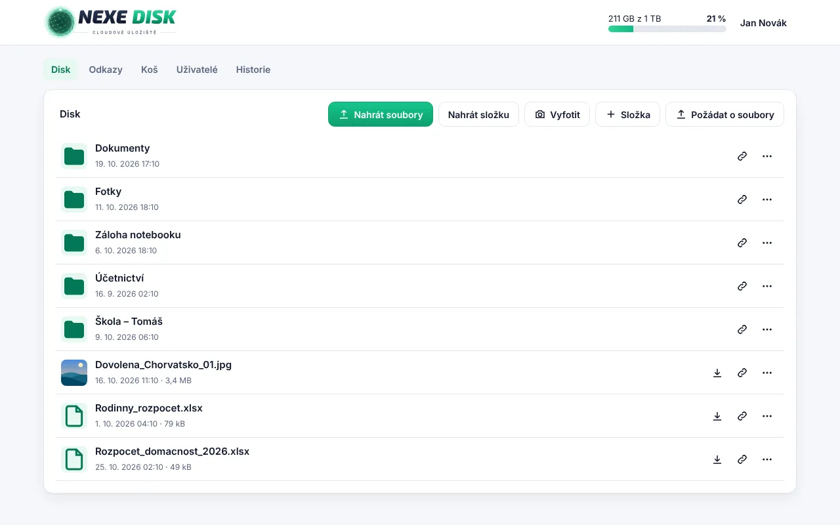Open more actions for Rozpocet_domacnost_2026.xlsx
The image size is (840, 525).
(767, 459)
